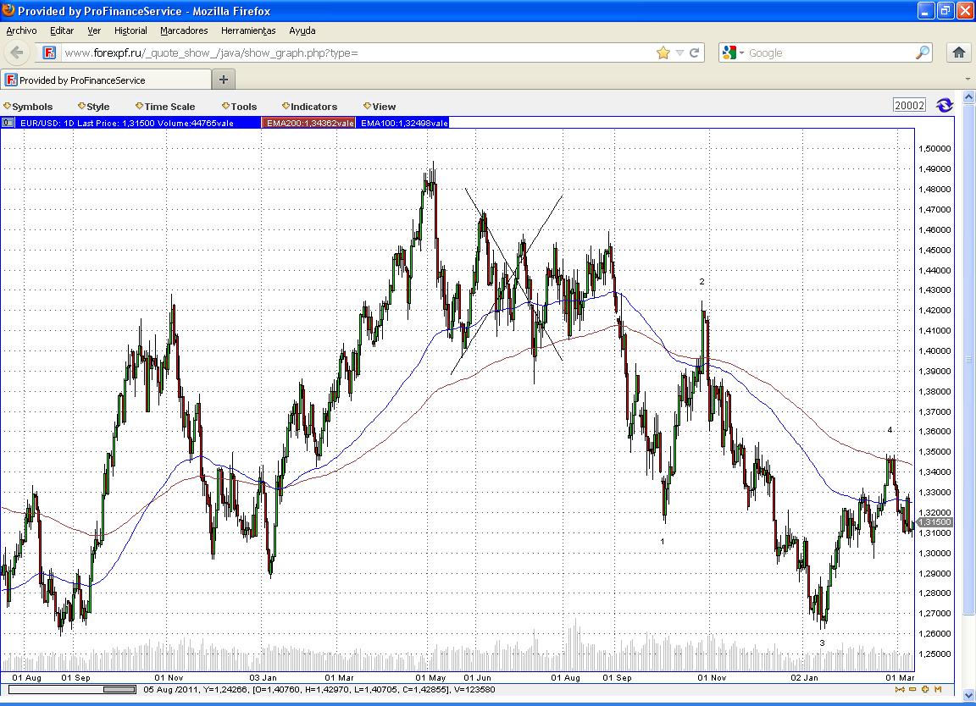Open the Ver menu
976x706 pixels.
pyautogui.click(x=94, y=30)
